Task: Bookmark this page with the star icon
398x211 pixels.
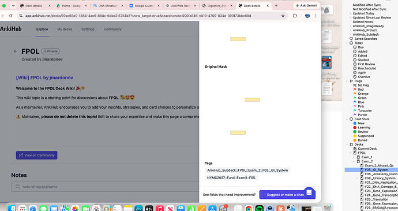Action: point(283,16)
